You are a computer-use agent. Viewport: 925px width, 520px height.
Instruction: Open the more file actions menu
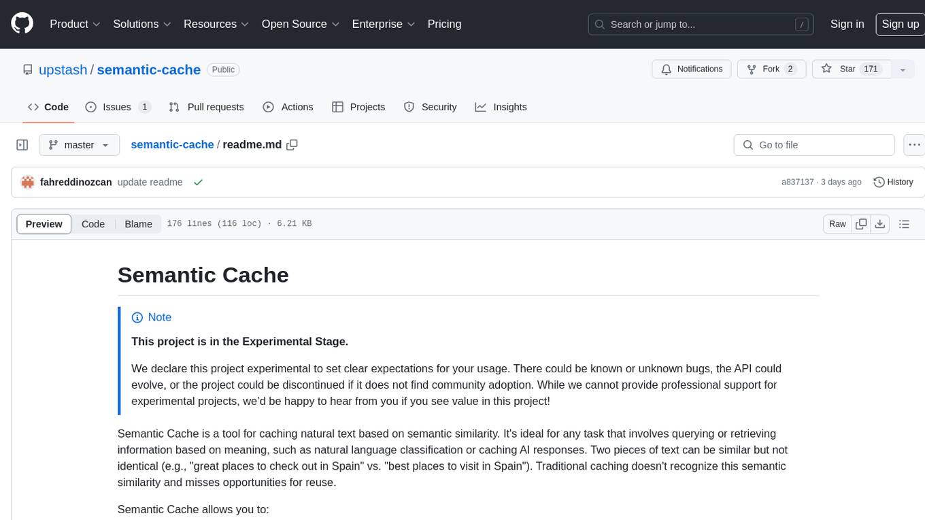coord(915,145)
